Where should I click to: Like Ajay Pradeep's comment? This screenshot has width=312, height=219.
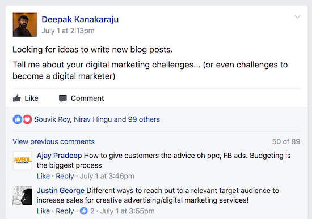43,176
